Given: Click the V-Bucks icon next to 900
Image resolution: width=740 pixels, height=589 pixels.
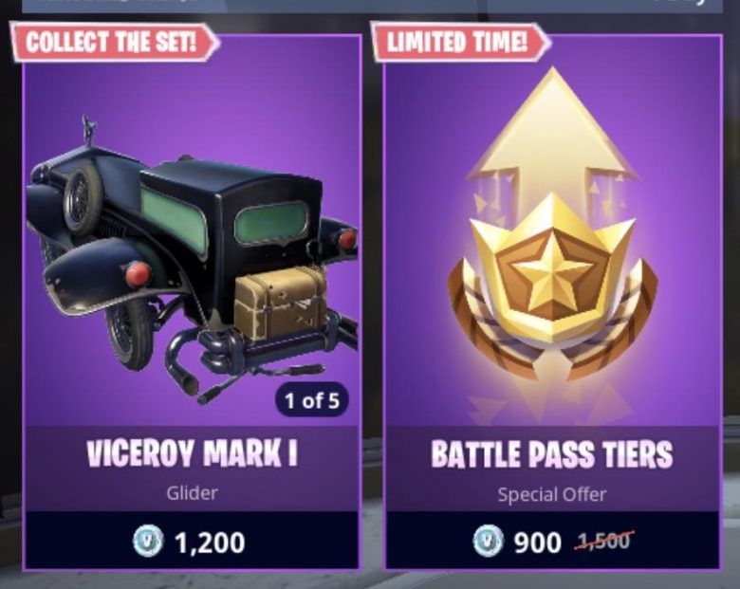Looking at the screenshot, I should (x=488, y=541).
